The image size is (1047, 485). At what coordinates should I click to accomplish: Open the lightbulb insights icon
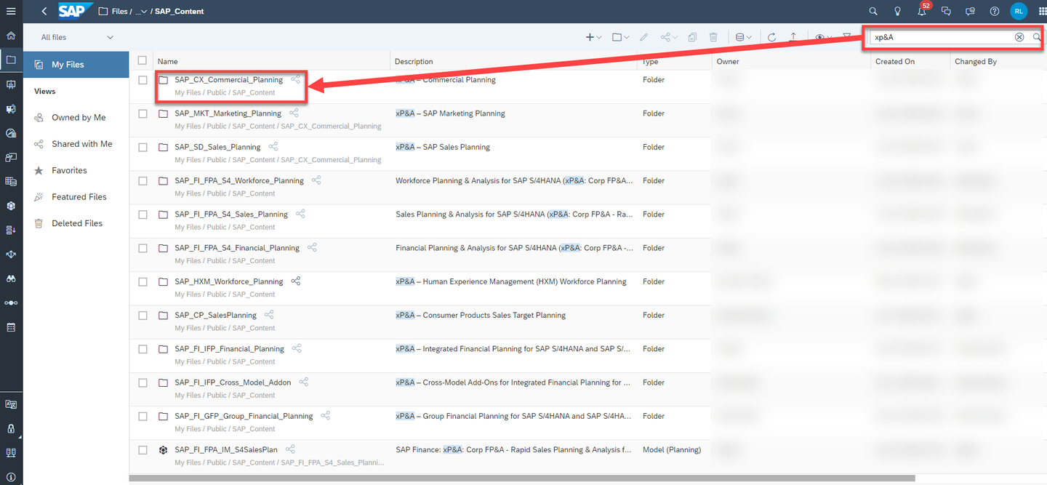[x=898, y=11]
